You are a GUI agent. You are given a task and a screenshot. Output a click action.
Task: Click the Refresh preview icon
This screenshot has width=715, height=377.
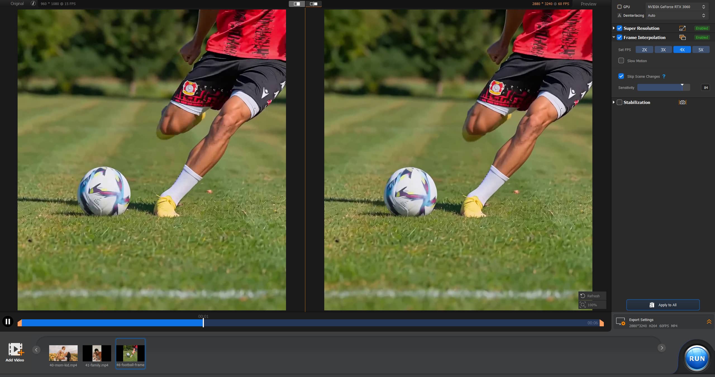[583, 296]
